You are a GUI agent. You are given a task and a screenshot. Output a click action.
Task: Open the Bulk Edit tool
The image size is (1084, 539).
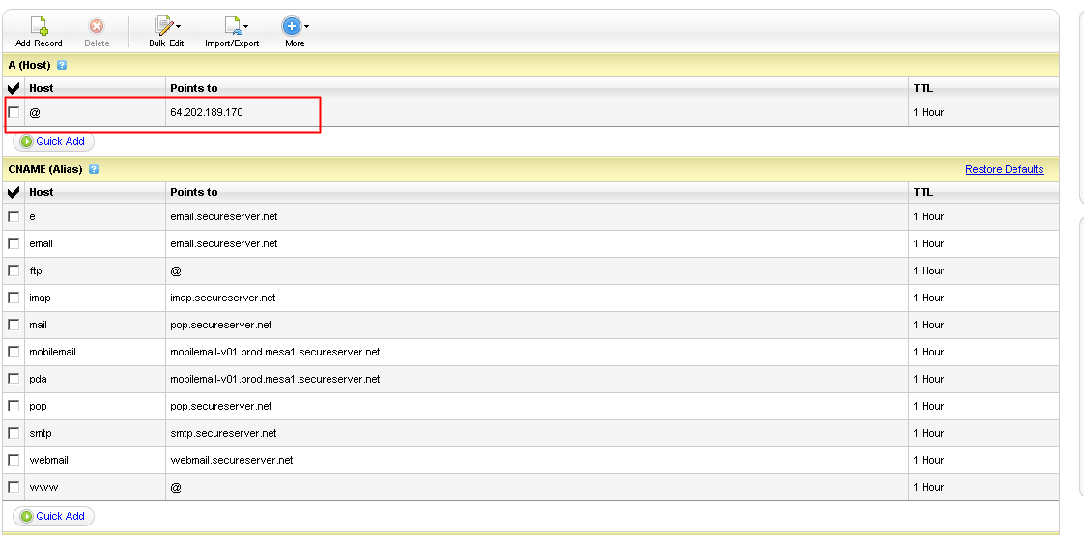164,27
